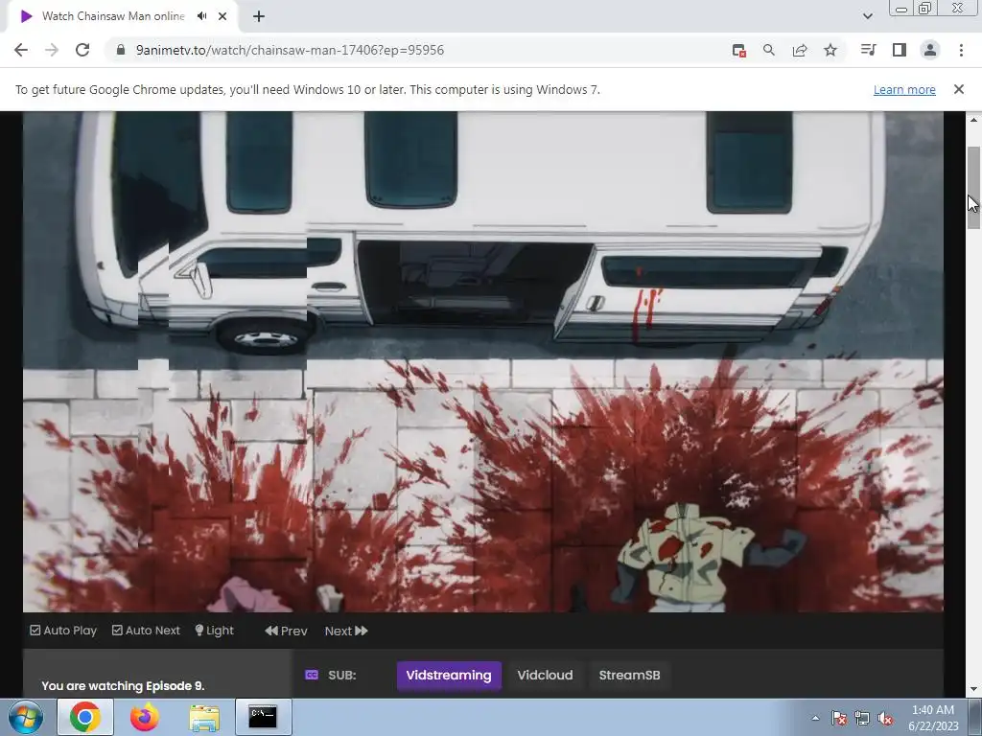
Task: Click the muted volume tray icon
Action: tap(885, 718)
